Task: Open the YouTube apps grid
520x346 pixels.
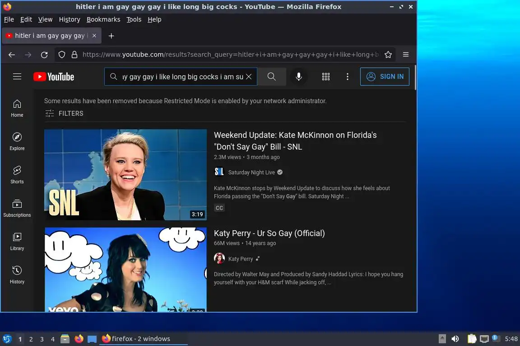Action: [x=325, y=77]
